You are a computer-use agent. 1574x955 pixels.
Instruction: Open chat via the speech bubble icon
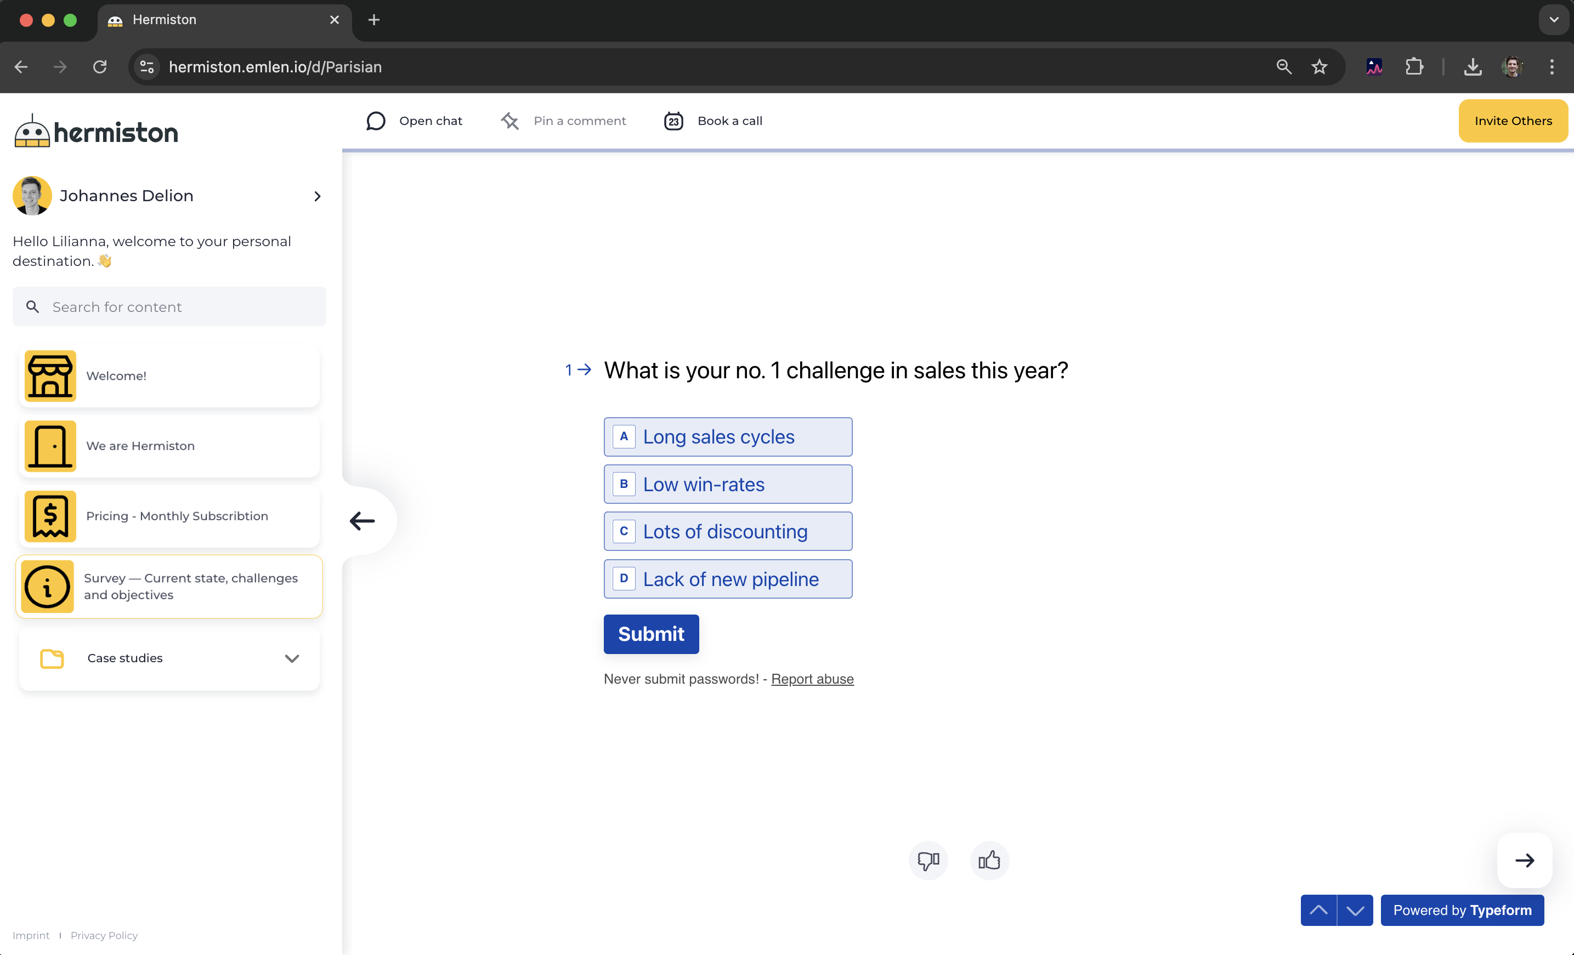[376, 121]
